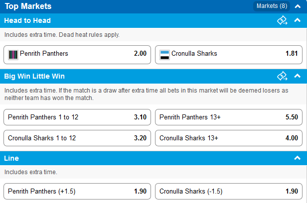The height and width of the screenshot is (203, 307).
Task: Collapse the Big Win Little Win section
Action: [298, 76]
